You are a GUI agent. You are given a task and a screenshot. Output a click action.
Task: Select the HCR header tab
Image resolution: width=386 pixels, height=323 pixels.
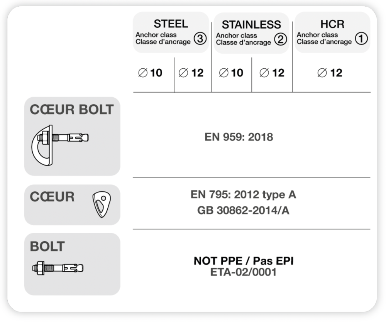pyautogui.click(x=332, y=24)
